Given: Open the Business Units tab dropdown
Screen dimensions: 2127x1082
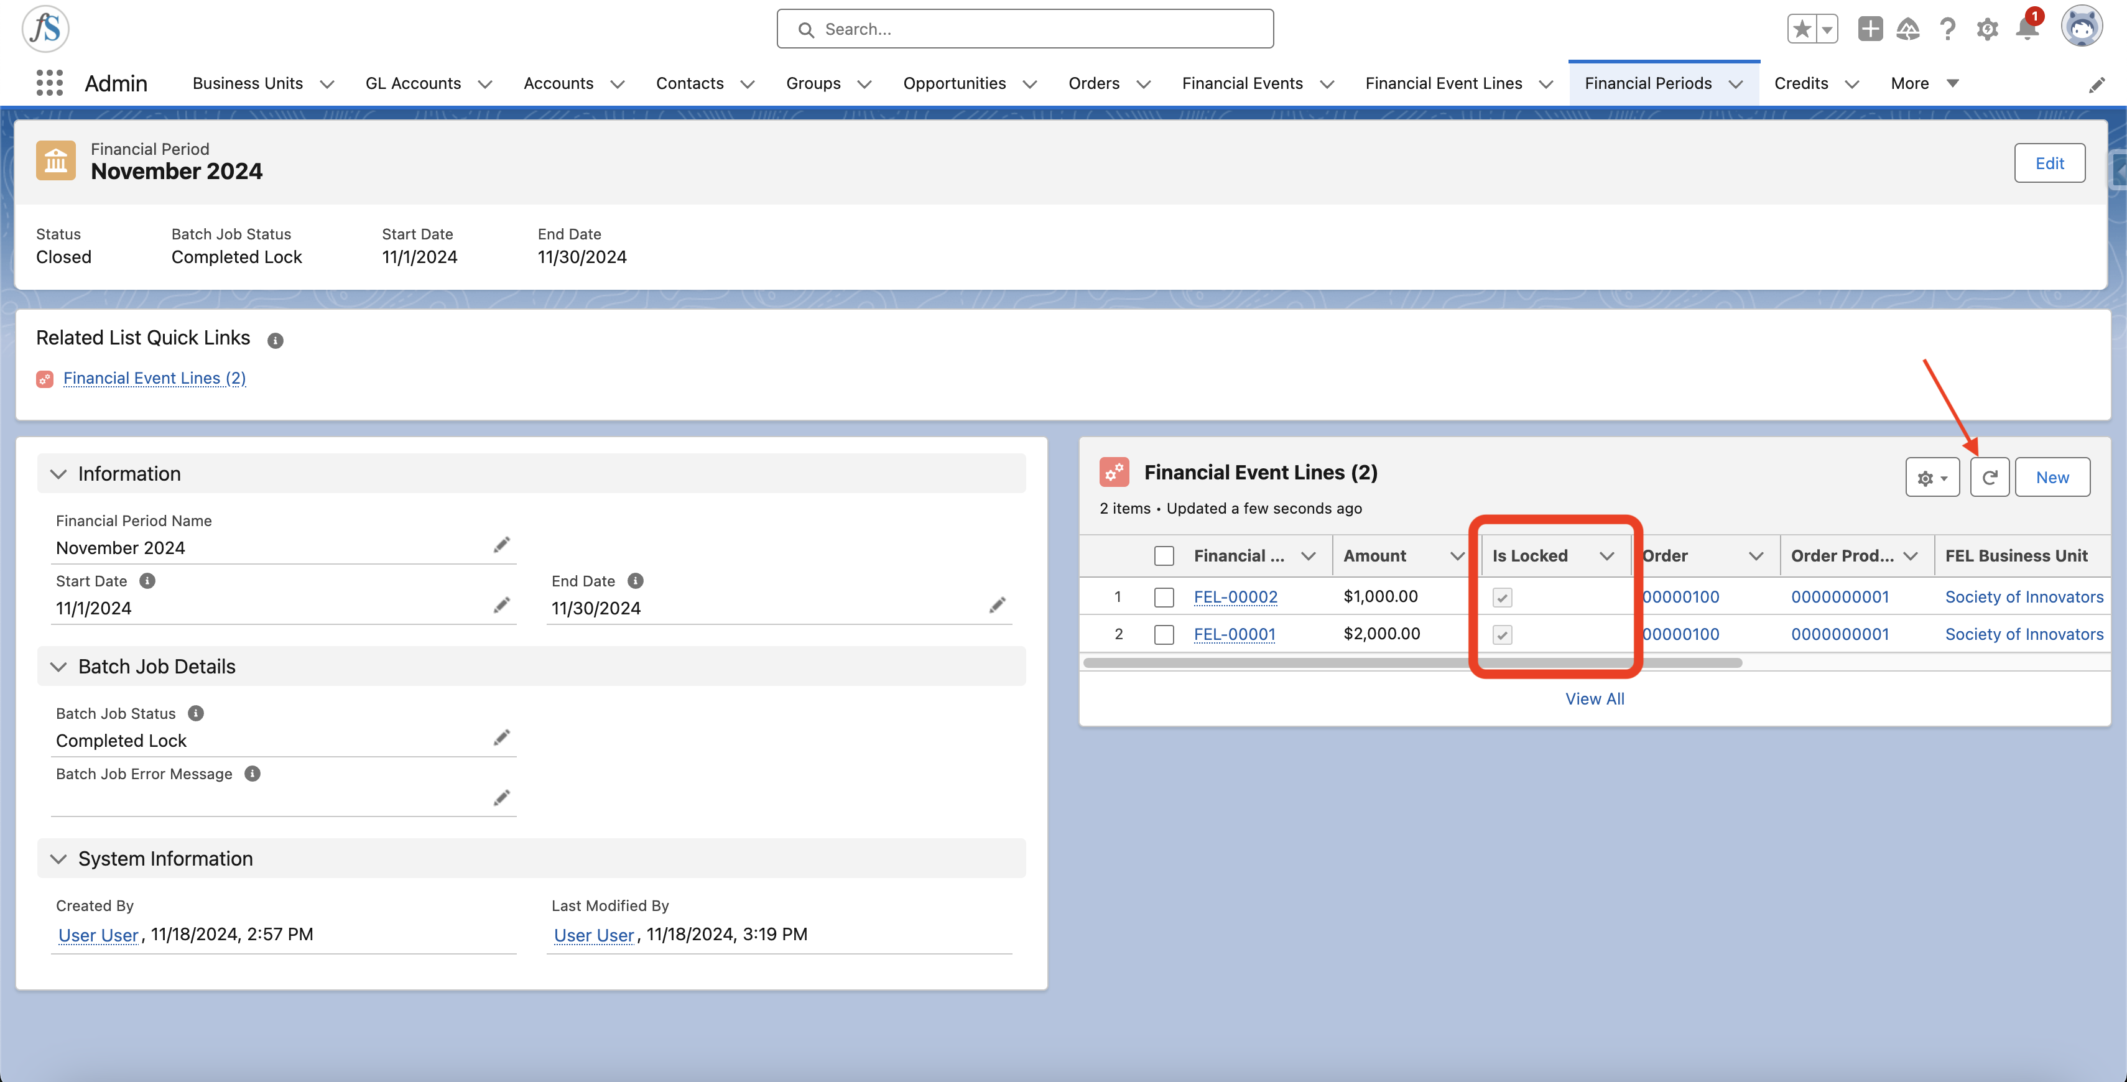Looking at the screenshot, I should tap(327, 84).
